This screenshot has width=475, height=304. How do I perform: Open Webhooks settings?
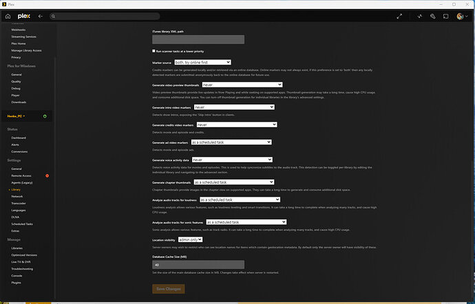click(x=18, y=30)
